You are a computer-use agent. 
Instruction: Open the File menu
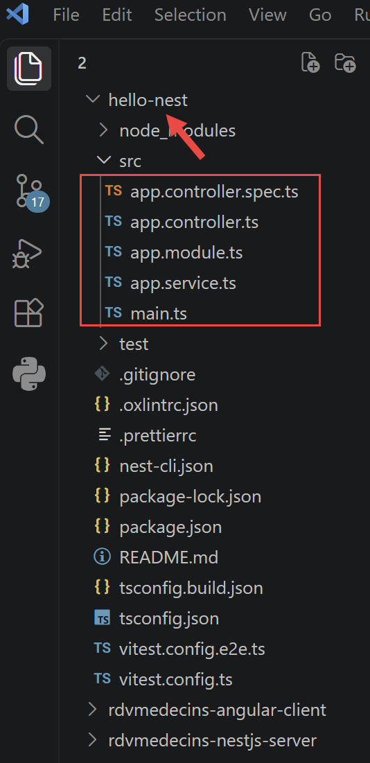point(66,15)
